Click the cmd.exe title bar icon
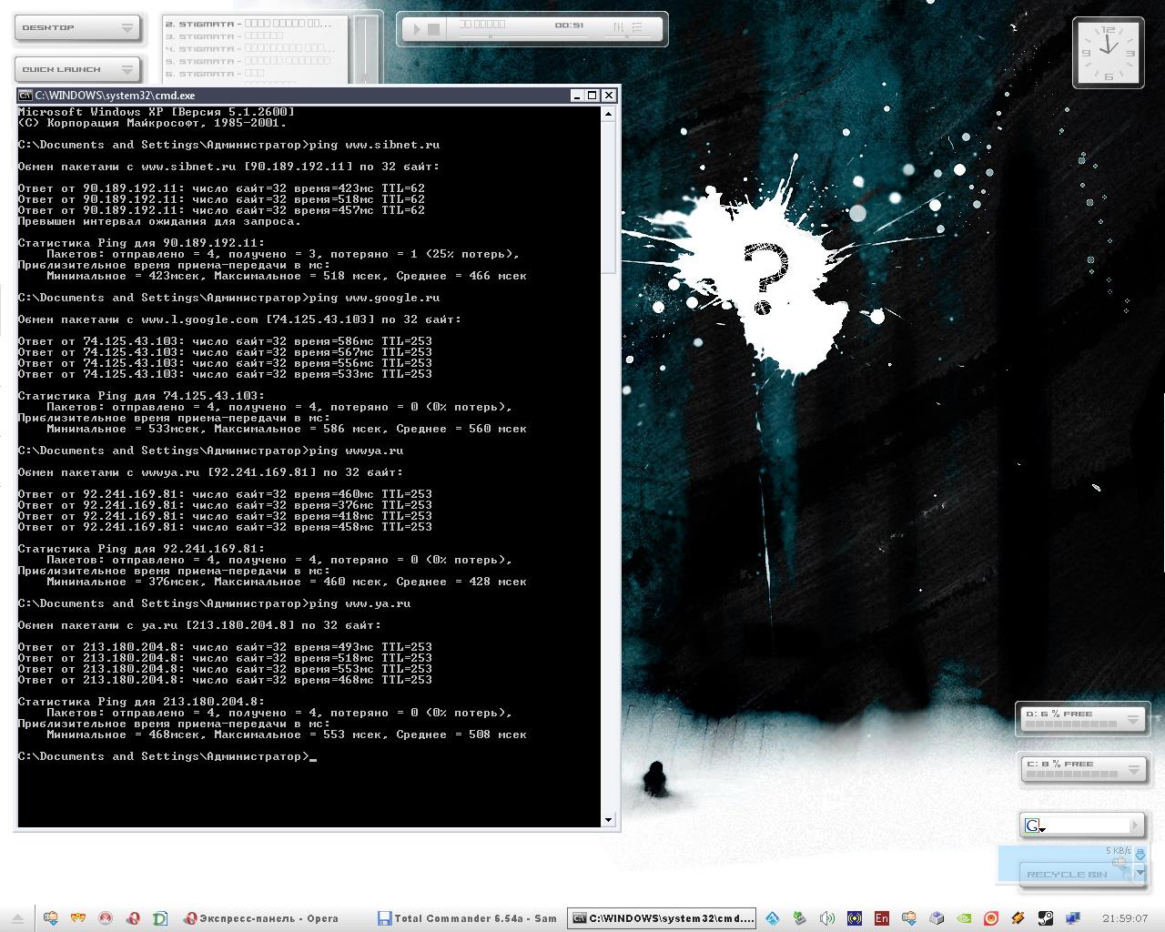1165x932 pixels. pos(25,96)
